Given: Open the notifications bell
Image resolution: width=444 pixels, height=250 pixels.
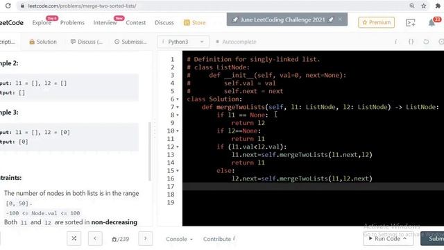Looking at the screenshot, I should [432, 23].
